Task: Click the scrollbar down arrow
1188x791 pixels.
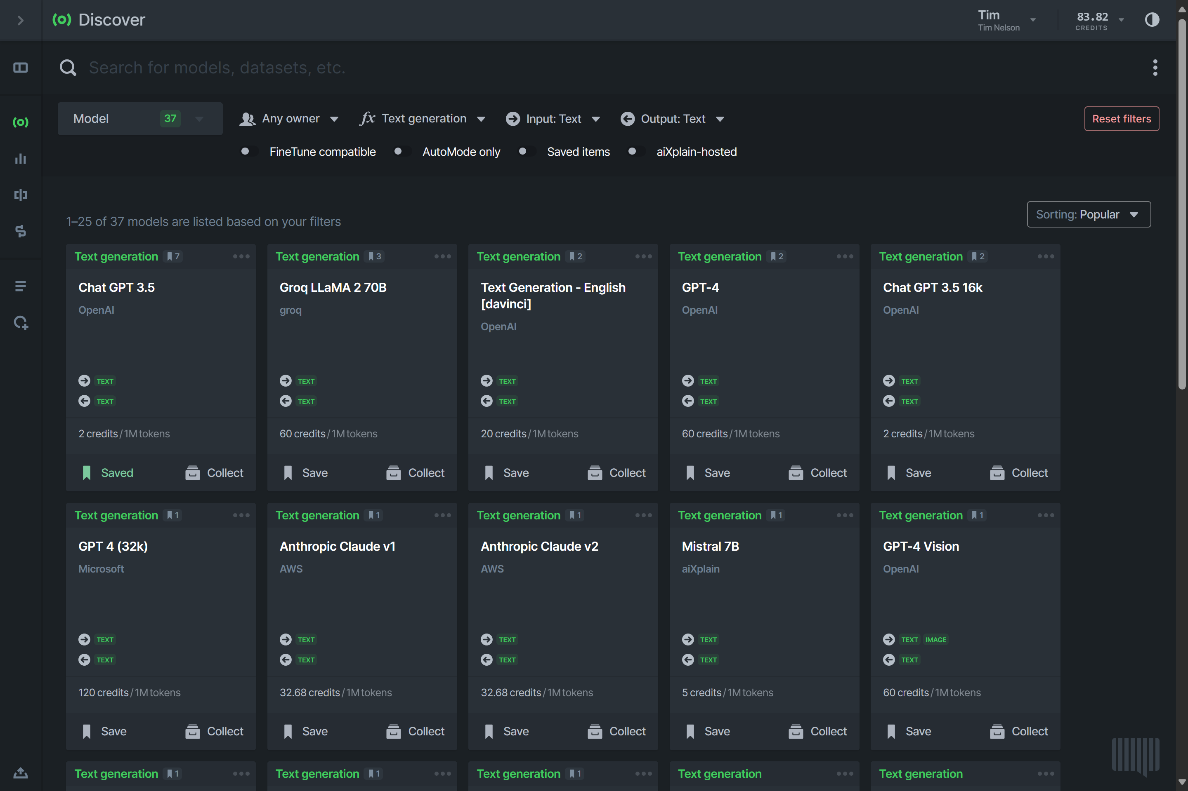Action: 1181,782
